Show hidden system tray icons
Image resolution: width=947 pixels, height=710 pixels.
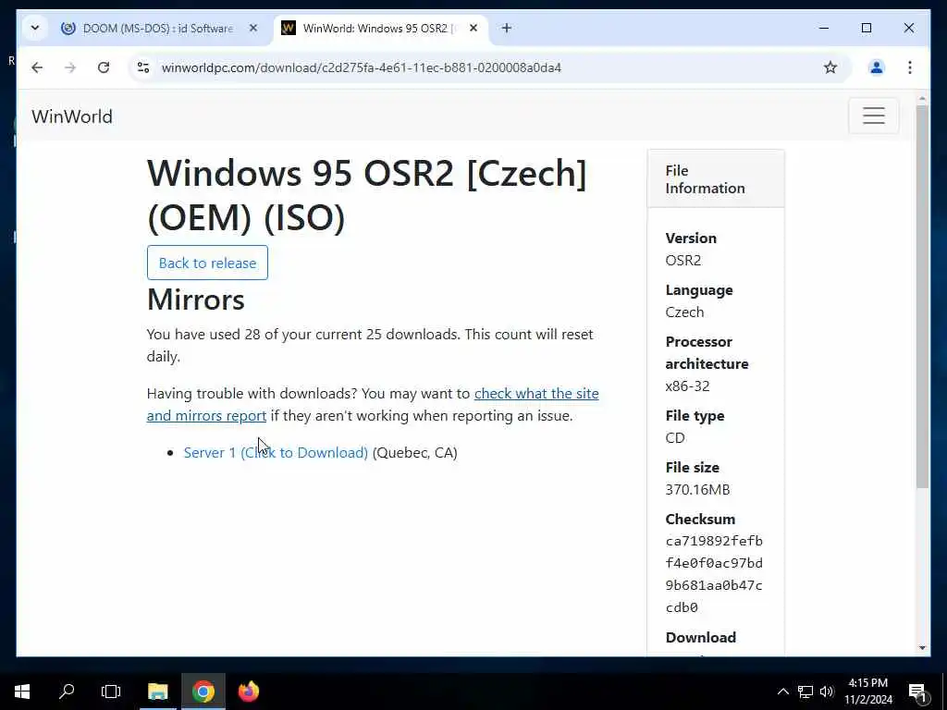[x=782, y=692]
